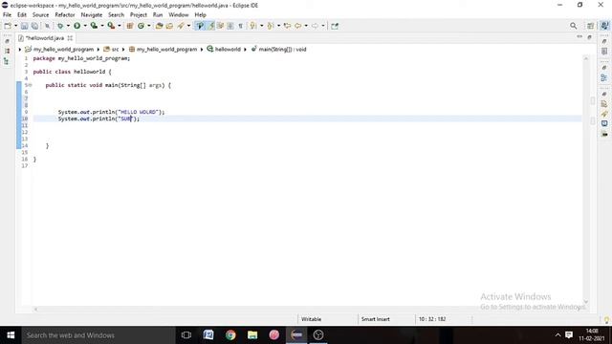Screen dimensions: 612x344
Task: Toggle the Java editor breadcrumb
Action: (x=200, y=26)
